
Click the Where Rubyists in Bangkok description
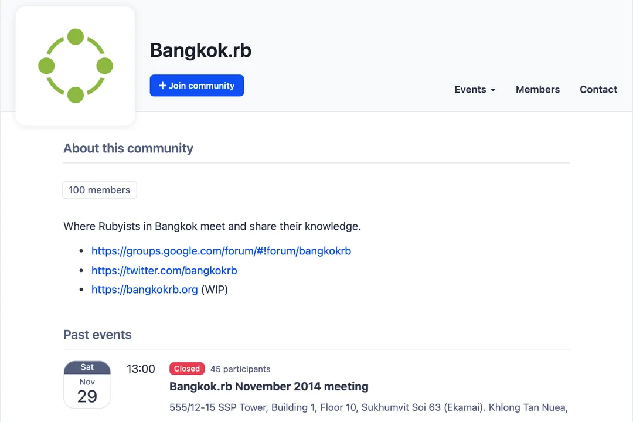point(212,226)
